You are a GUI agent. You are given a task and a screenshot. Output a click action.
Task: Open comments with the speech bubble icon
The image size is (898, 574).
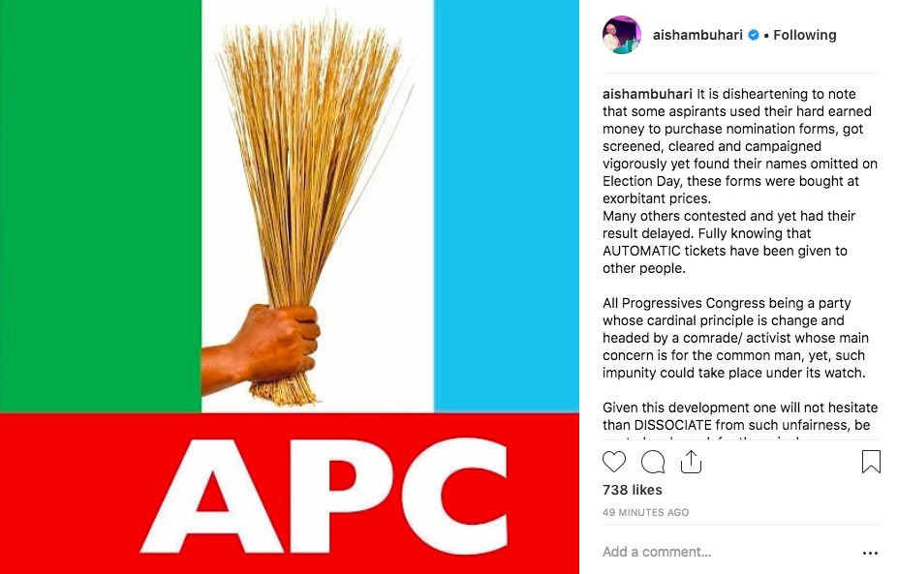click(x=653, y=462)
